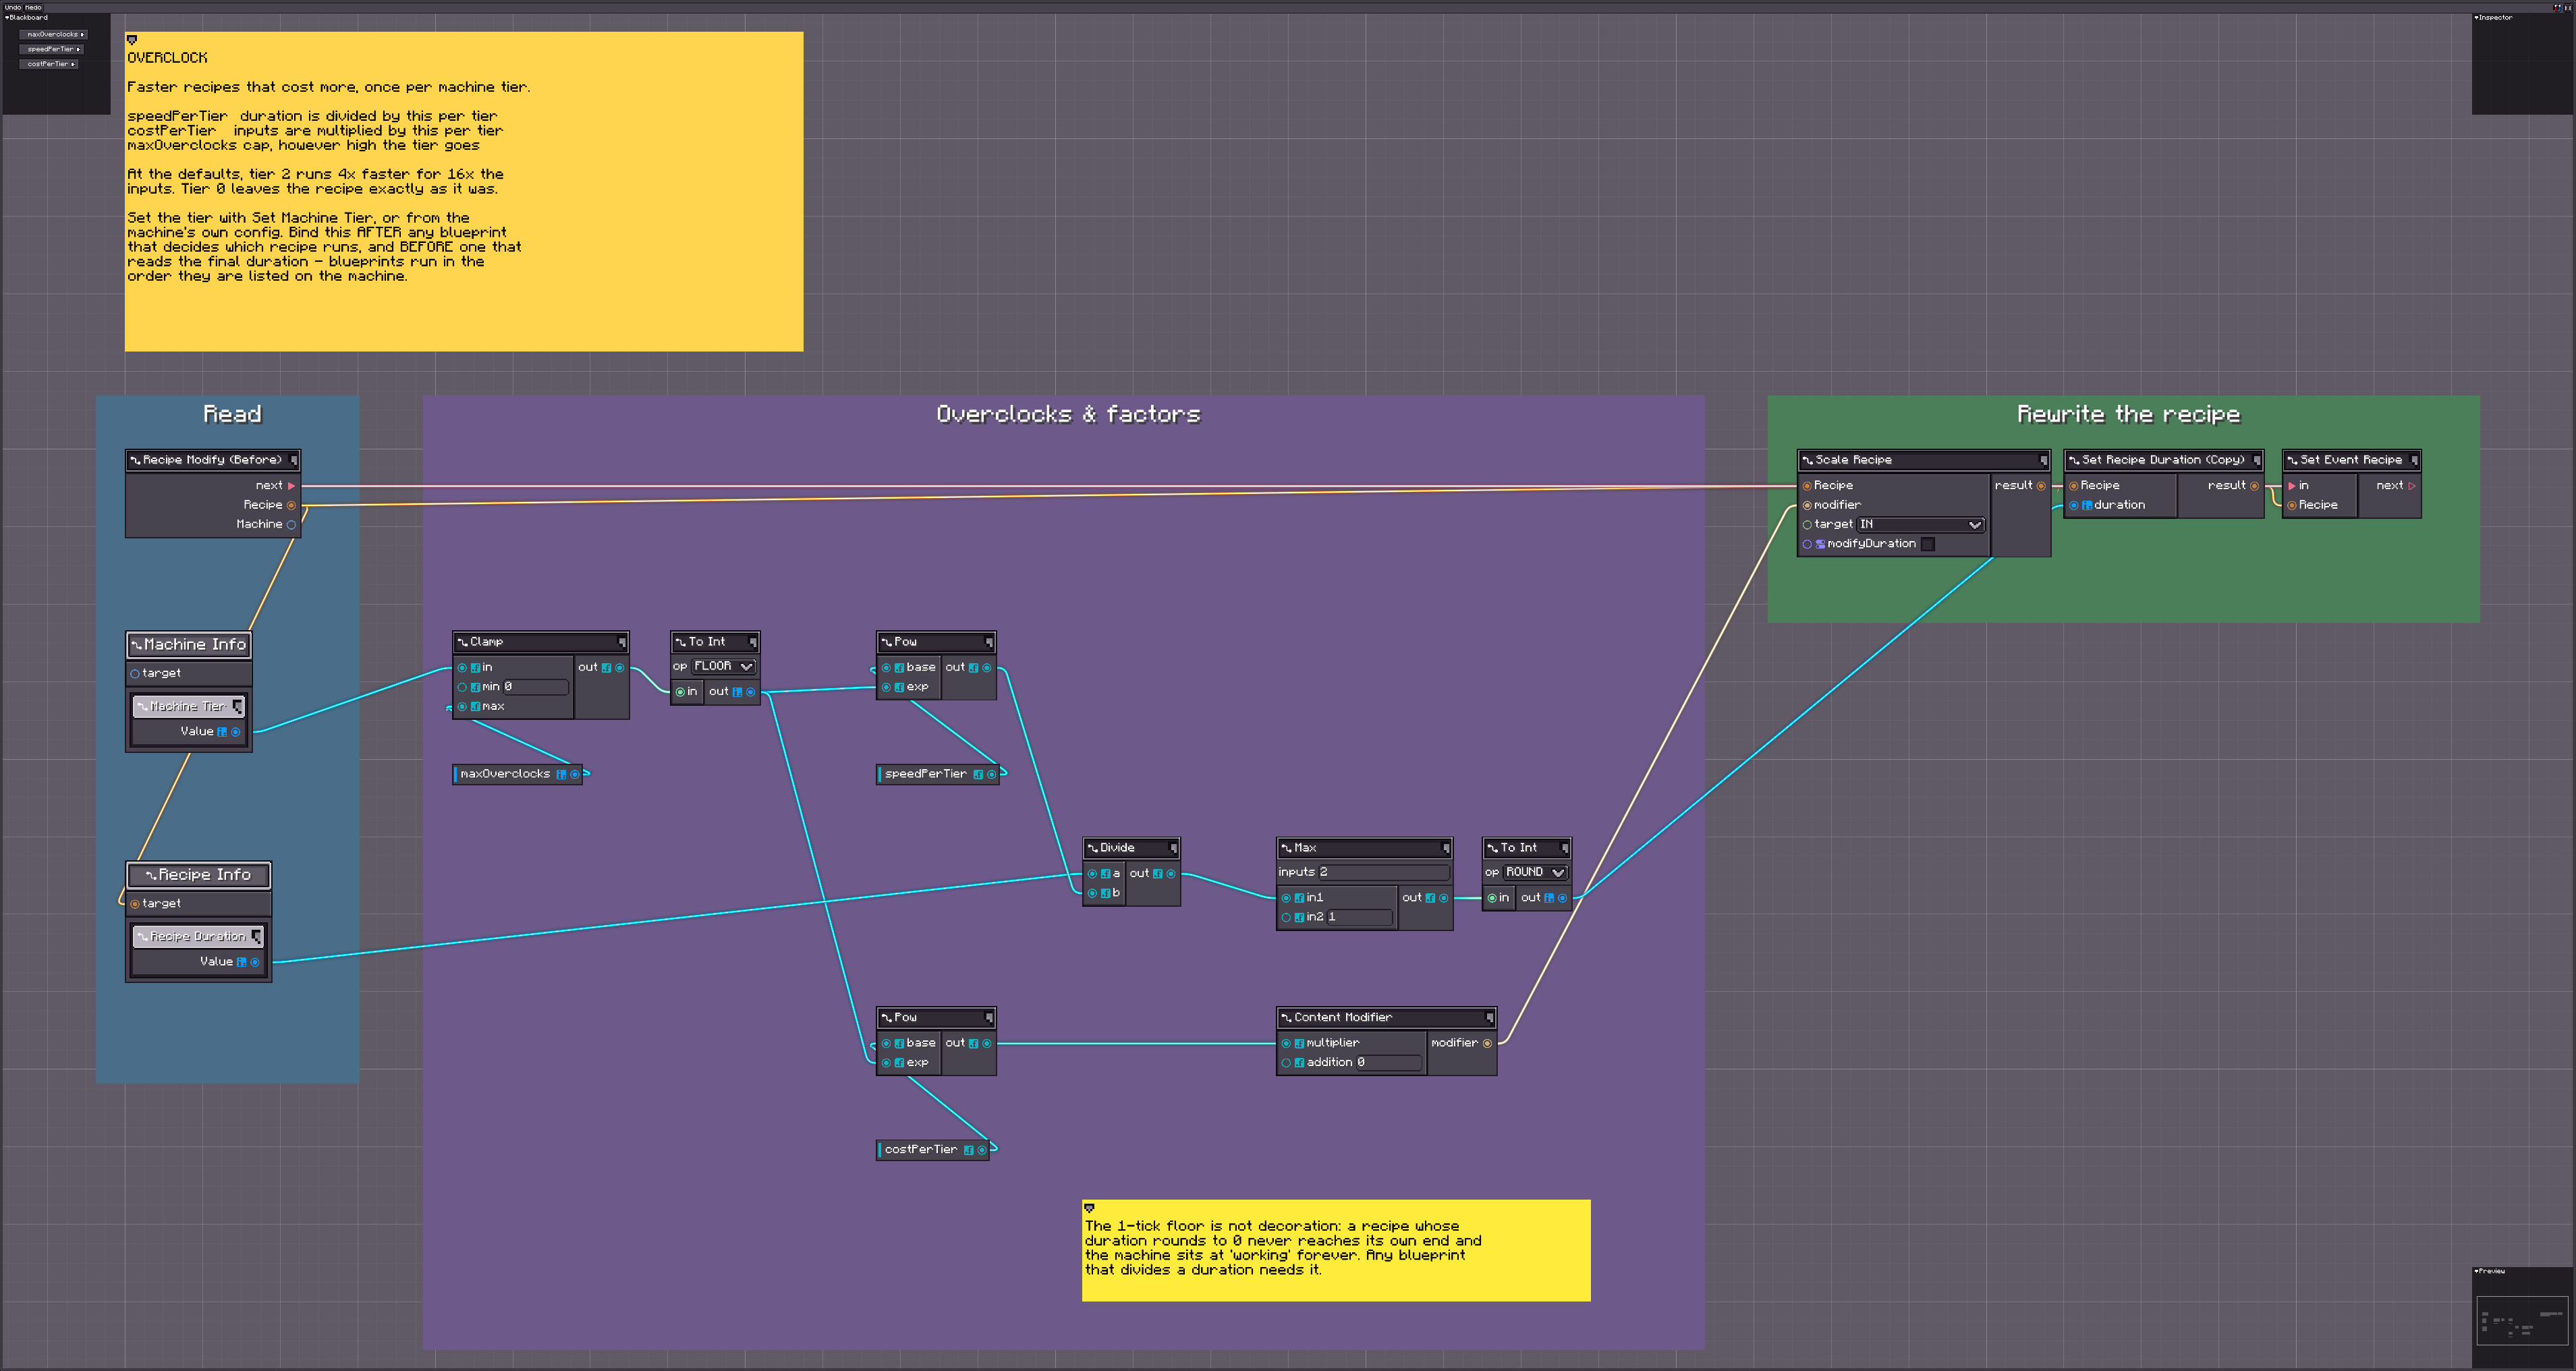Click the FLOOR To Int node collapse icon
The height and width of the screenshot is (1371, 2576).
[x=752, y=642]
